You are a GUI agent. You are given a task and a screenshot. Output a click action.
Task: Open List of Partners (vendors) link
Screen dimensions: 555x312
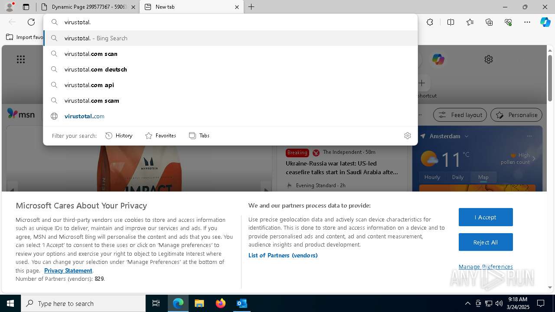283,255
